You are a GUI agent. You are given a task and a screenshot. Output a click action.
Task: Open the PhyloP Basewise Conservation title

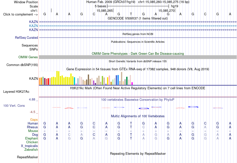[x=138, y=100]
